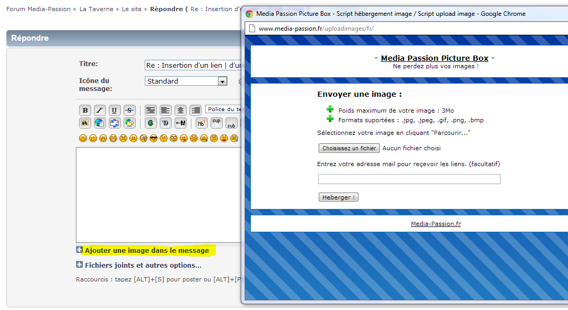Insert marquee with the arrow-M button

coord(180,123)
